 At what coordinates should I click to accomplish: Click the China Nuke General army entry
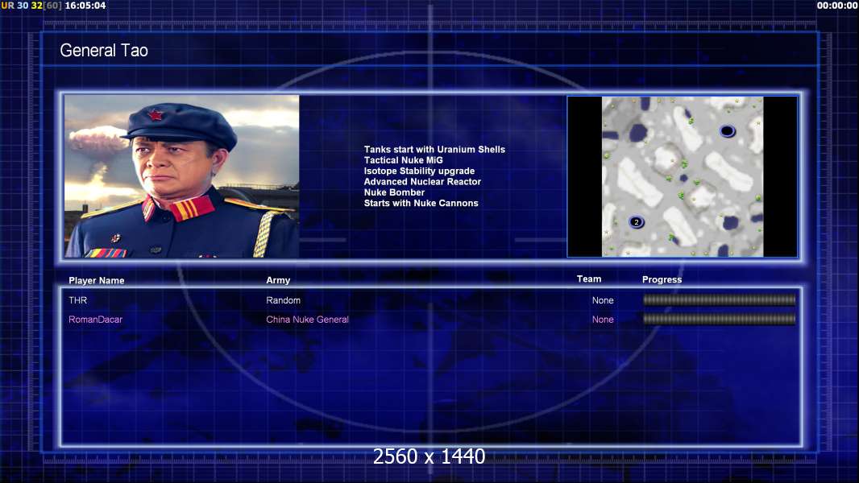tap(307, 320)
